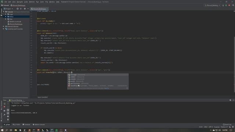The width and height of the screenshot is (235, 132).
Task: Click the Project panel horizontal scrollbar
Action: [15, 98]
